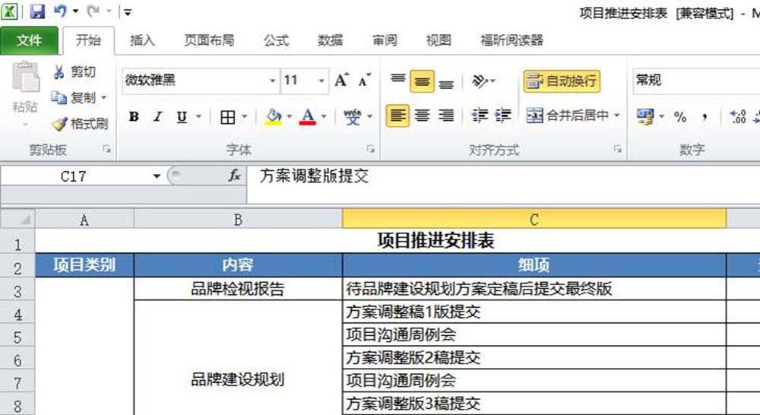Click the Save icon in quick access toolbar
This screenshot has width=760, height=415.
pos(37,11)
